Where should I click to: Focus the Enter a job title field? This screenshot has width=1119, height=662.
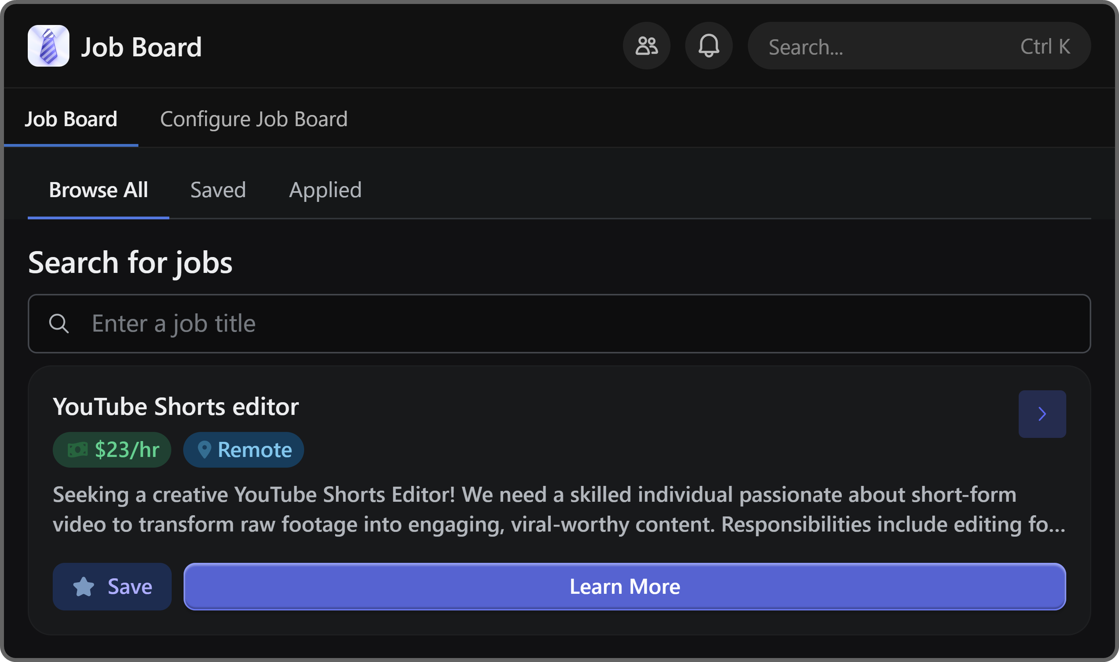580,323
